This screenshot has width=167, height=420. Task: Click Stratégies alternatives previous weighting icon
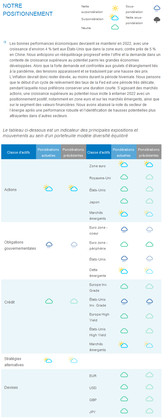click(73, 360)
